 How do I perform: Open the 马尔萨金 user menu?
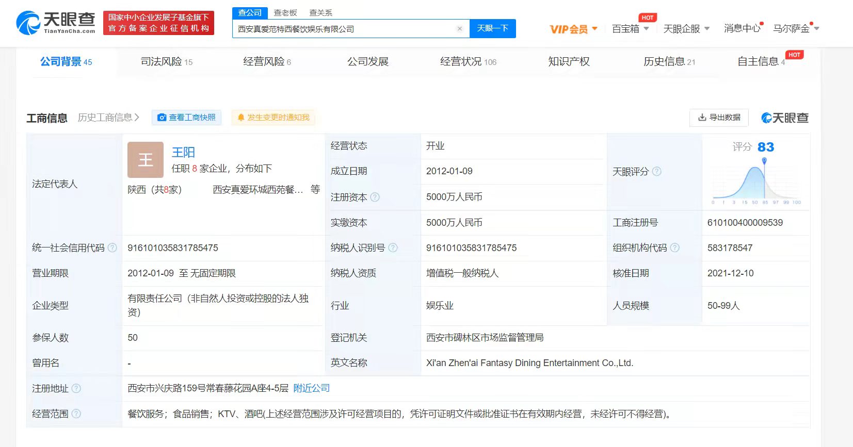(x=795, y=29)
